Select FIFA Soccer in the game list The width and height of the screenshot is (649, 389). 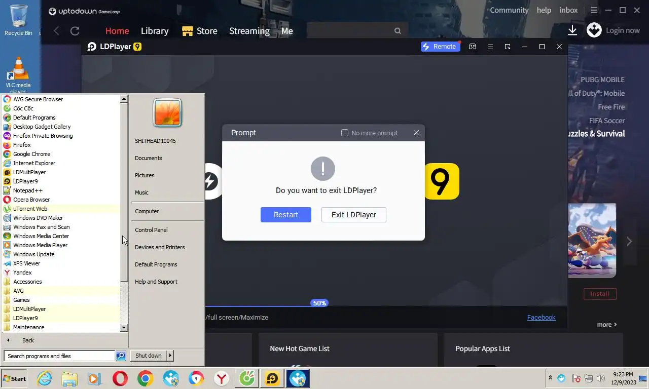point(607,121)
